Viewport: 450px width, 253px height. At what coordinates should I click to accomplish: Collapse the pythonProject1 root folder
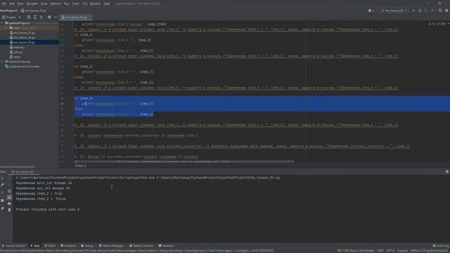(2, 23)
